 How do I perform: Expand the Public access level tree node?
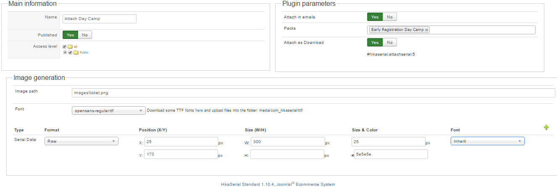(65, 52)
